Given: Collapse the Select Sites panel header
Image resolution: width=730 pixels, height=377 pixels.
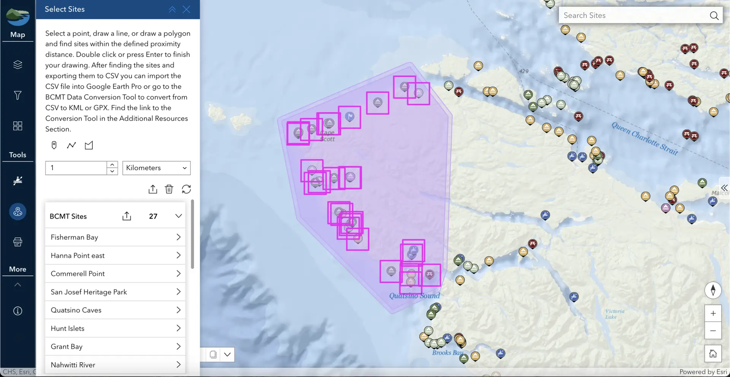Looking at the screenshot, I should click(x=172, y=9).
